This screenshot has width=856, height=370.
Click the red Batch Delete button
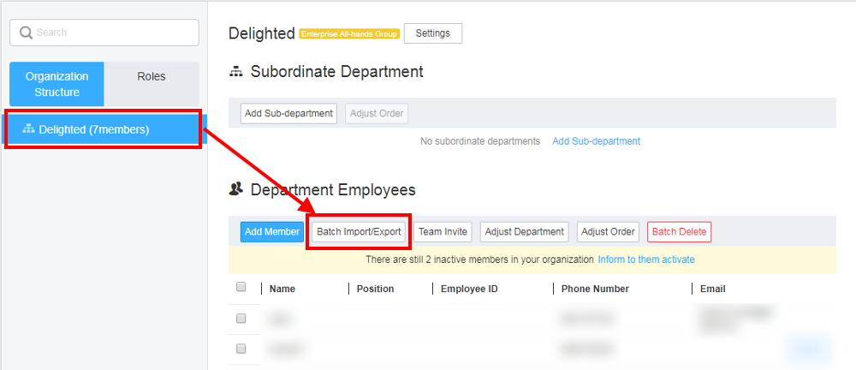(x=679, y=232)
